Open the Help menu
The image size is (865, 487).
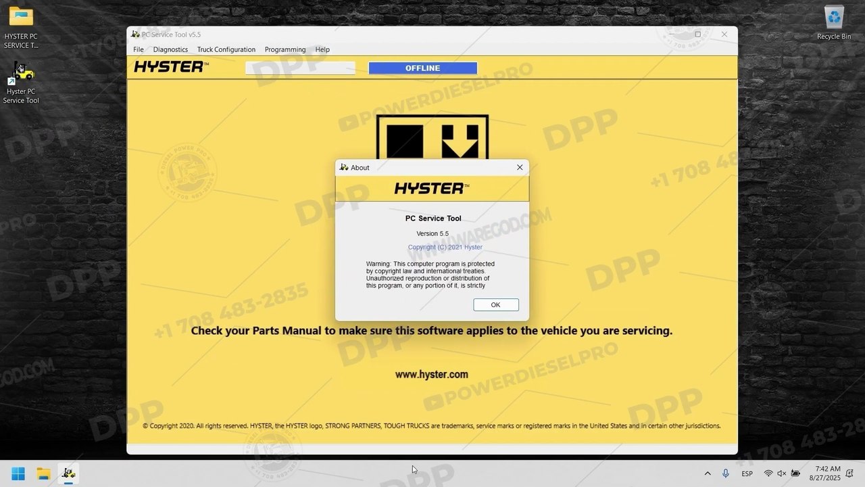click(x=322, y=49)
